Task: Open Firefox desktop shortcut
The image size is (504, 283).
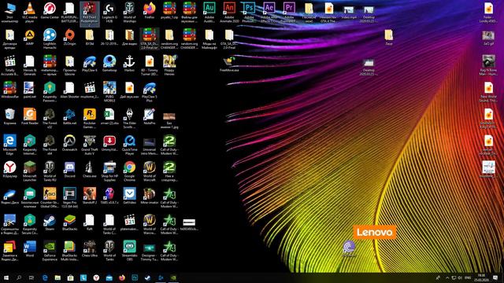Action: click(150, 11)
